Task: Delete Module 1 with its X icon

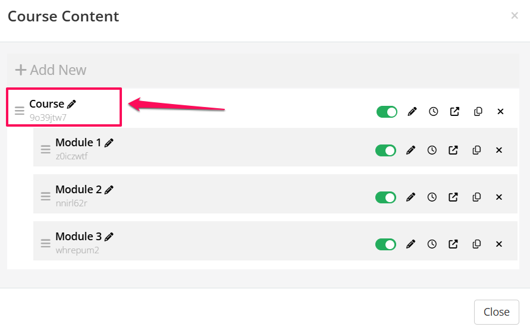Action: tap(499, 150)
